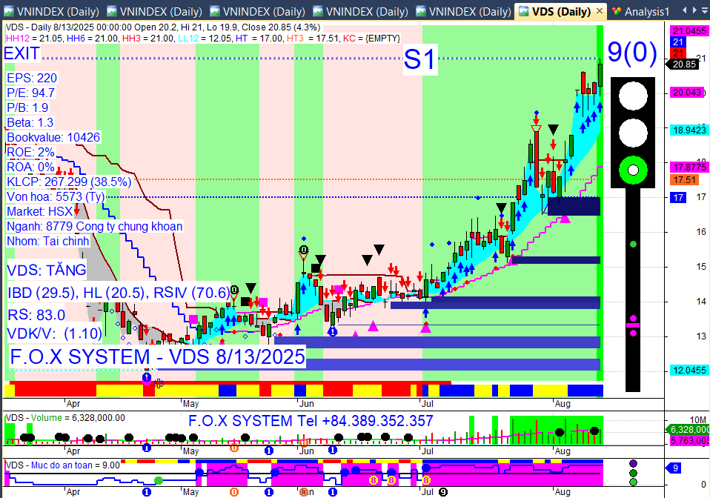
Task: Click the HH12 = 21.05 indicator value
Action: [x=34, y=39]
